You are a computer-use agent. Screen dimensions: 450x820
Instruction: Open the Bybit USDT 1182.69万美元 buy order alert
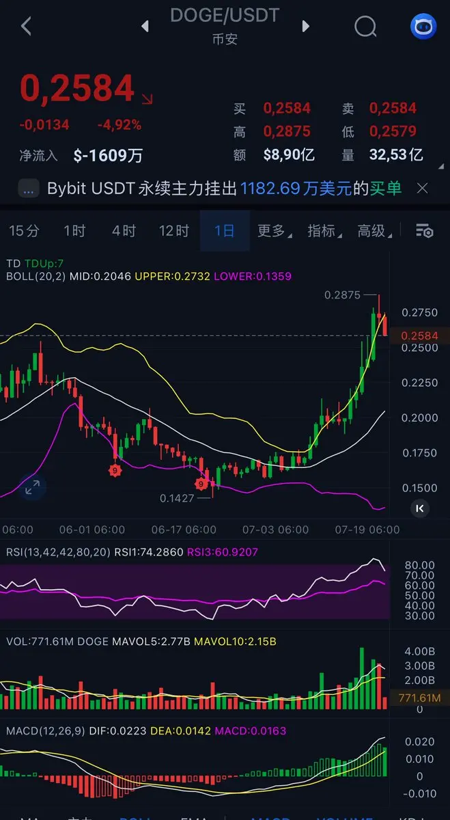(225, 188)
